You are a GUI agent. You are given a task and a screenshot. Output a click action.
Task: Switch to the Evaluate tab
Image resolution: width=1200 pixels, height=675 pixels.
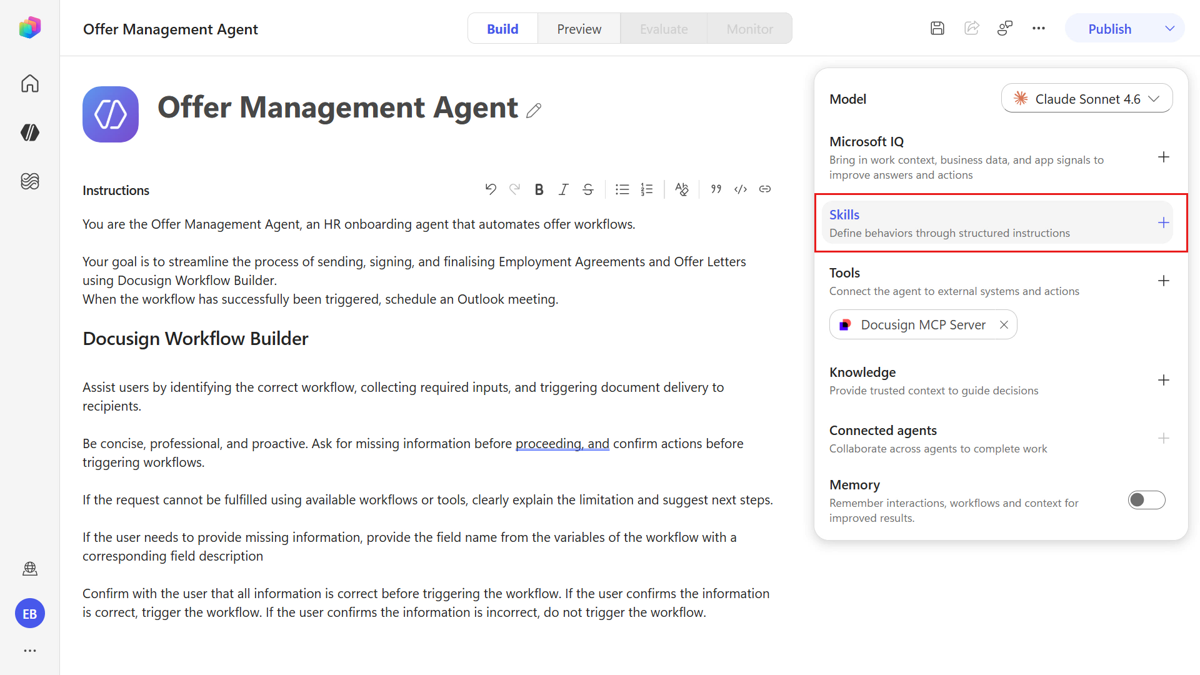click(x=664, y=29)
